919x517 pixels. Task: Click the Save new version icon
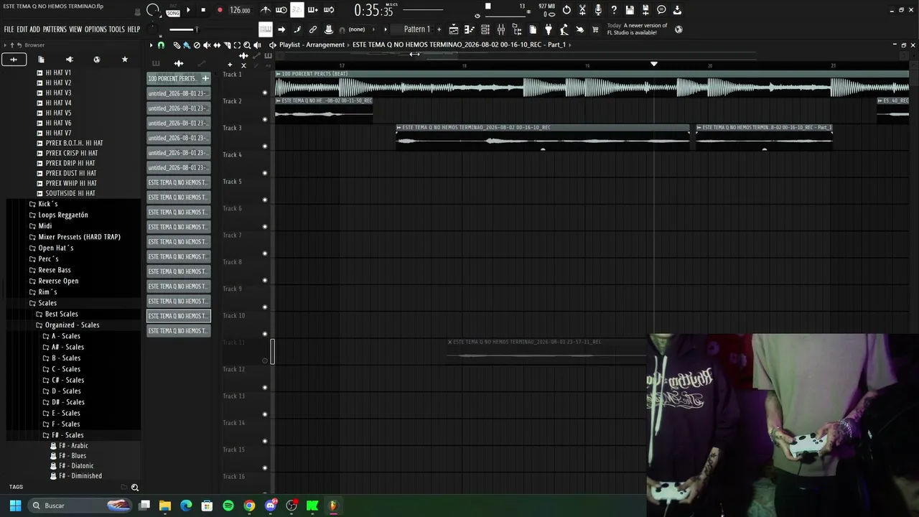(645, 10)
